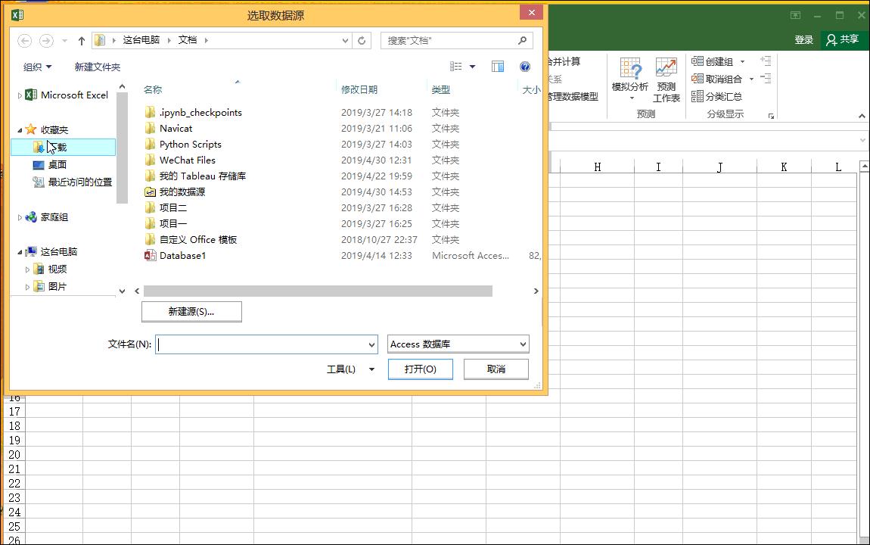
Task: Toggle the preview pane icon
Action: click(498, 67)
